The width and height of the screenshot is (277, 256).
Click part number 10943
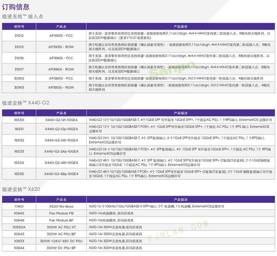coord(19,234)
